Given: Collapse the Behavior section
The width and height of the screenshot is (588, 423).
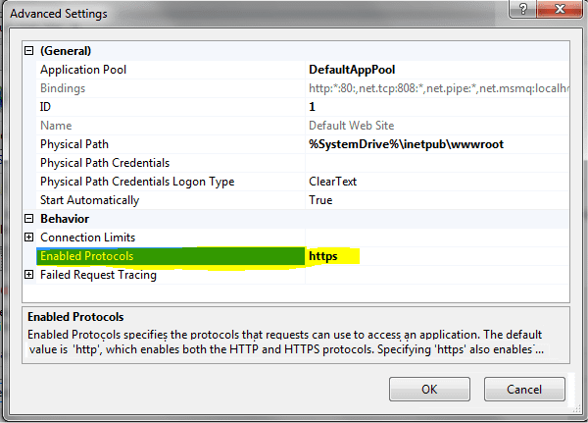Looking at the screenshot, I should [29, 219].
